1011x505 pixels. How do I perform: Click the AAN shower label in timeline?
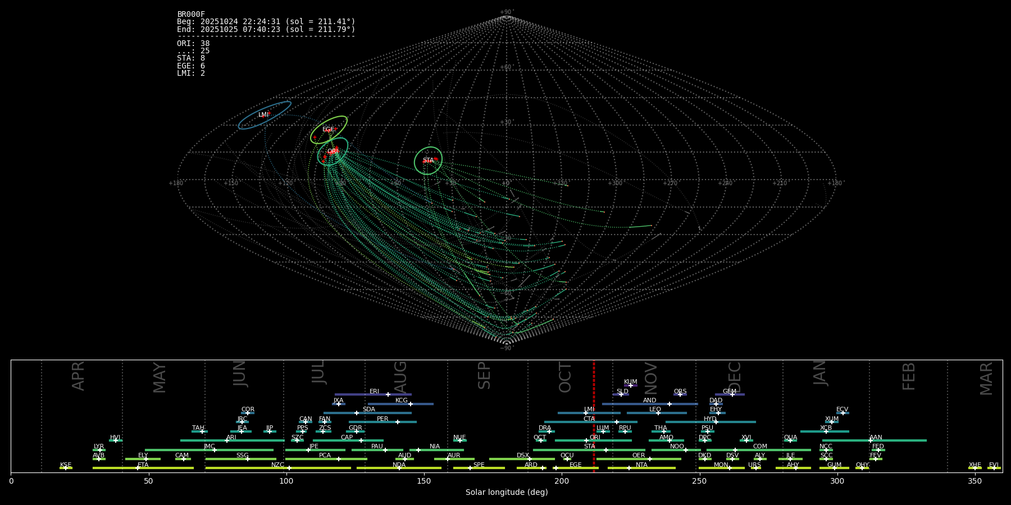click(x=876, y=438)
